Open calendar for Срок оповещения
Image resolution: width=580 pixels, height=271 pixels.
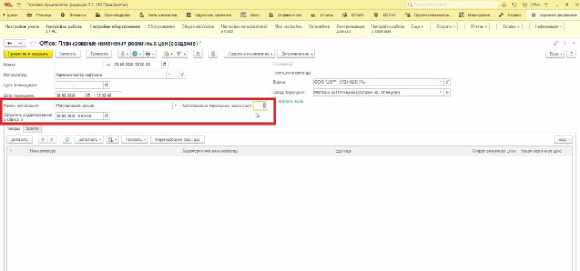(106, 85)
